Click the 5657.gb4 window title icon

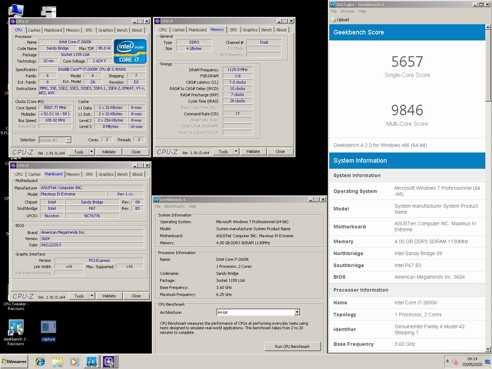(x=333, y=5)
